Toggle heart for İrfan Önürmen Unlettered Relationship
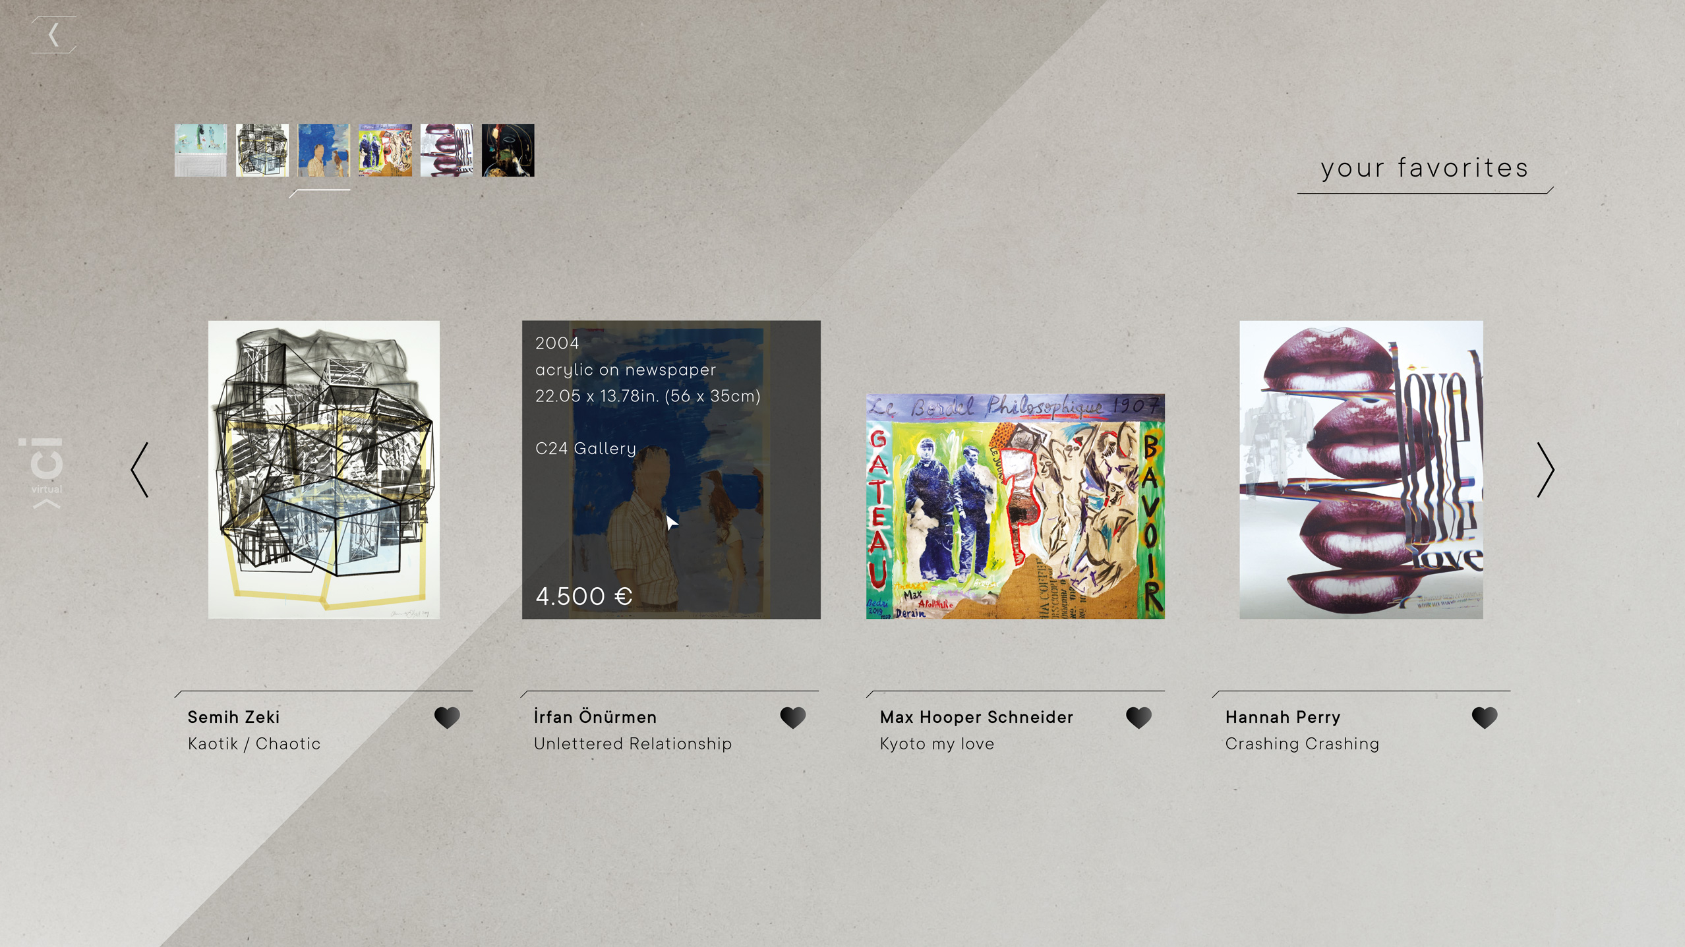The height and width of the screenshot is (947, 1685). [x=792, y=717]
